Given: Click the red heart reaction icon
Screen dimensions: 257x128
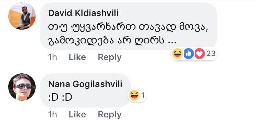Looking at the screenshot, I should (200, 54).
